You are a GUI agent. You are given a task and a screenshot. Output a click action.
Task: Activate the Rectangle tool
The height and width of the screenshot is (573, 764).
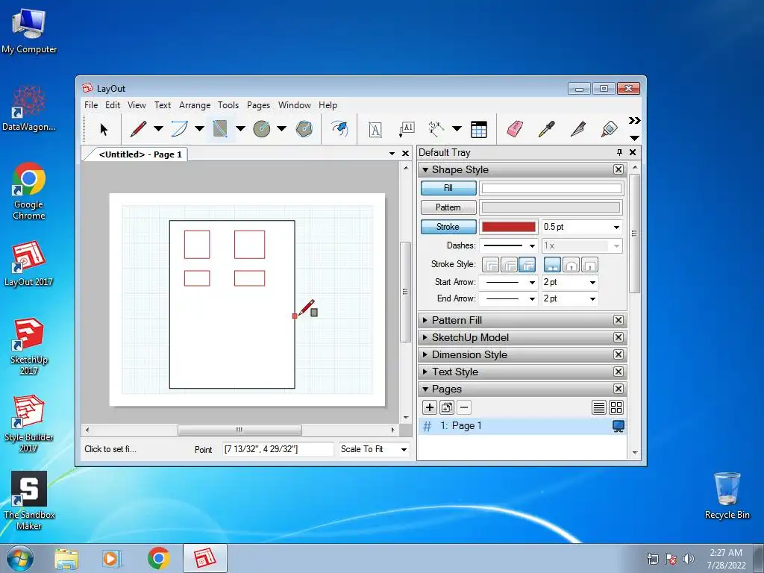pyautogui.click(x=220, y=129)
